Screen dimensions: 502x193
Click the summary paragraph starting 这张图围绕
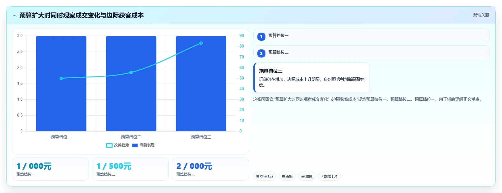tap(367, 99)
